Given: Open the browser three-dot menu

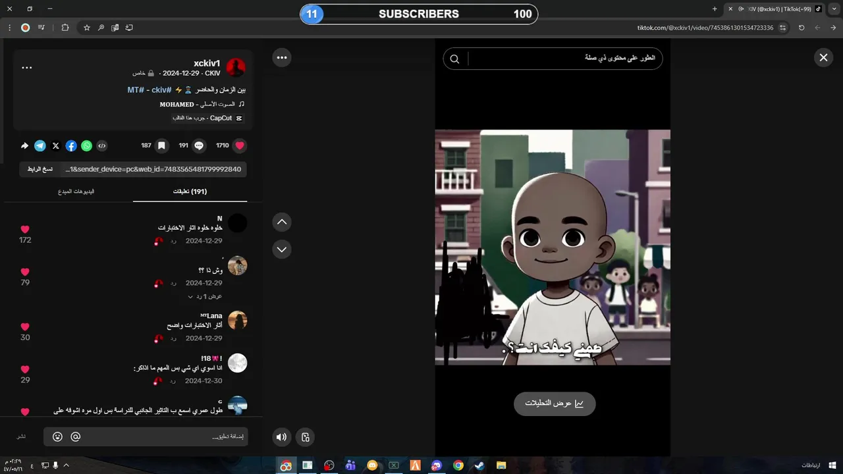Looking at the screenshot, I should pyautogui.click(x=9, y=28).
